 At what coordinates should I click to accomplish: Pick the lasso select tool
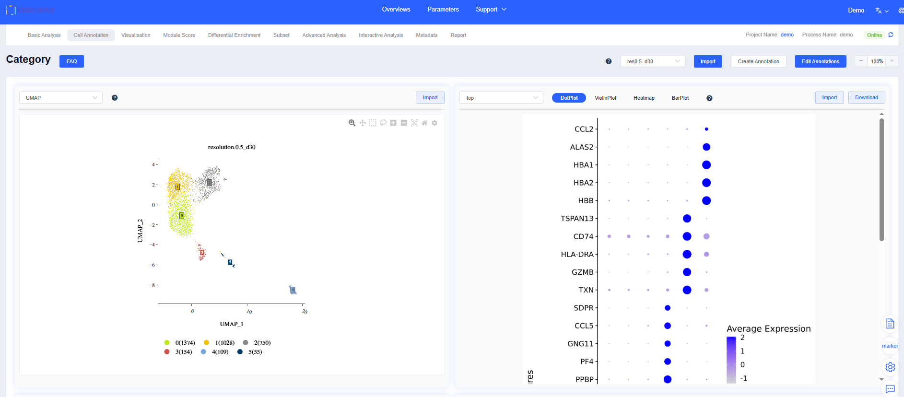[383, 123]
